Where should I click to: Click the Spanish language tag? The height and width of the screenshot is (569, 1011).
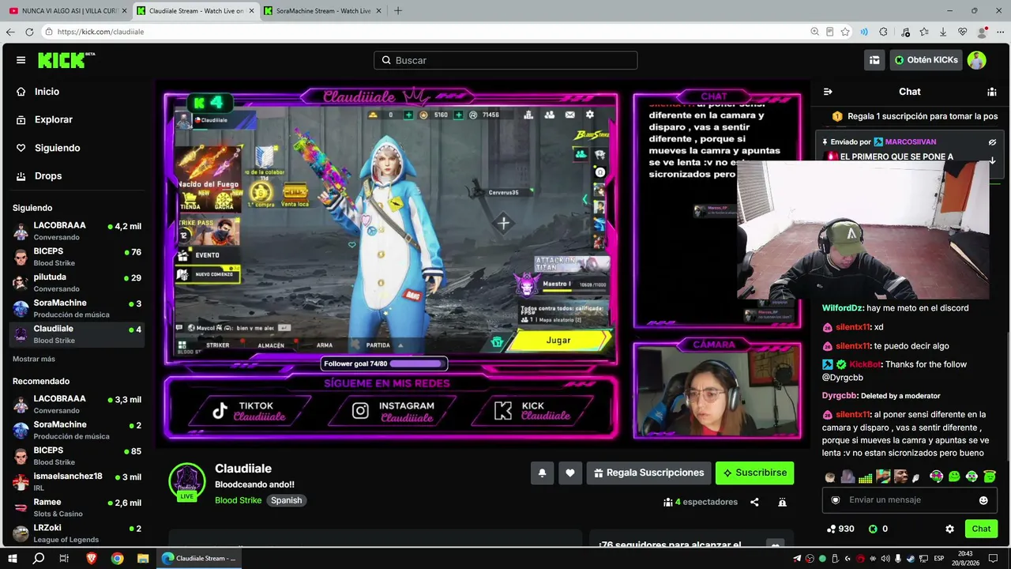[287, 500]
